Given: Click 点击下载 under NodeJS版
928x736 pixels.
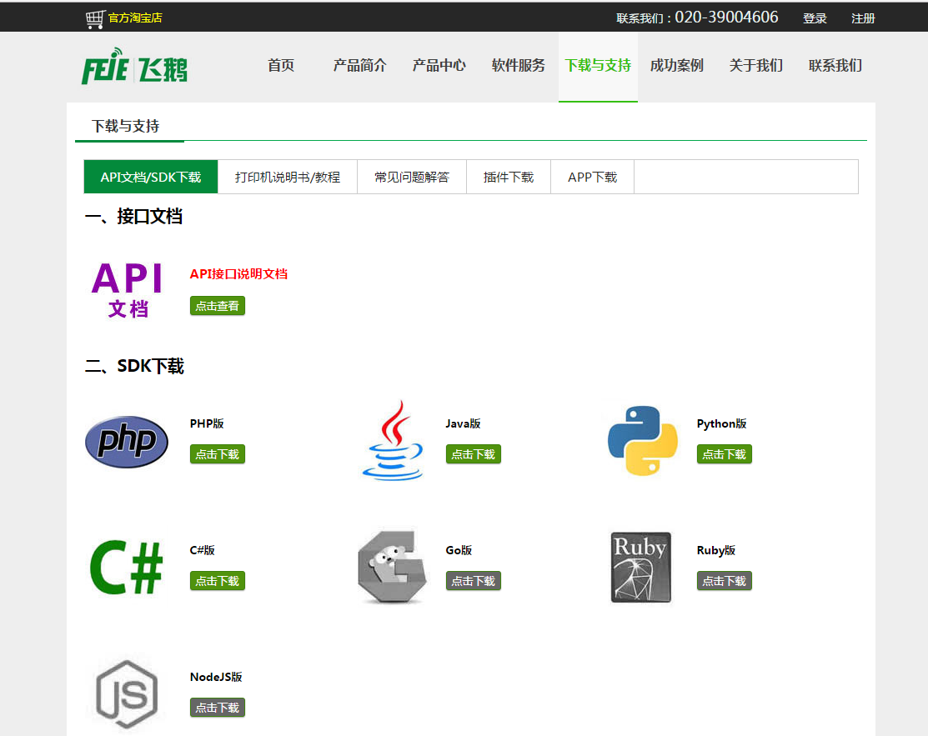Looking at the screenshot, I should coord(218,708).
